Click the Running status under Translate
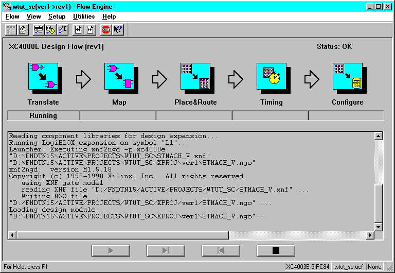This screenshot has width=395, height=273. coord(43,115)
